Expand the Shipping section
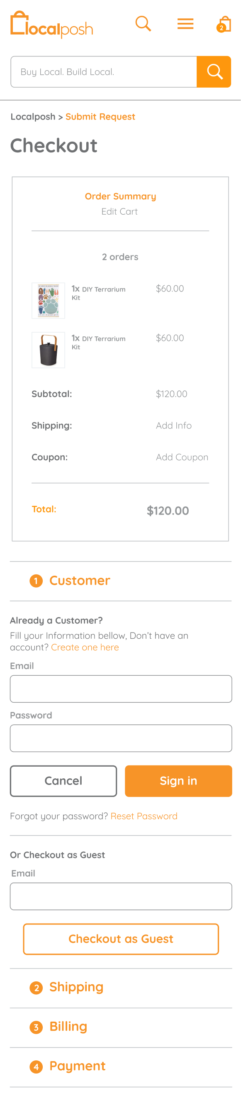 pos(76,987)
